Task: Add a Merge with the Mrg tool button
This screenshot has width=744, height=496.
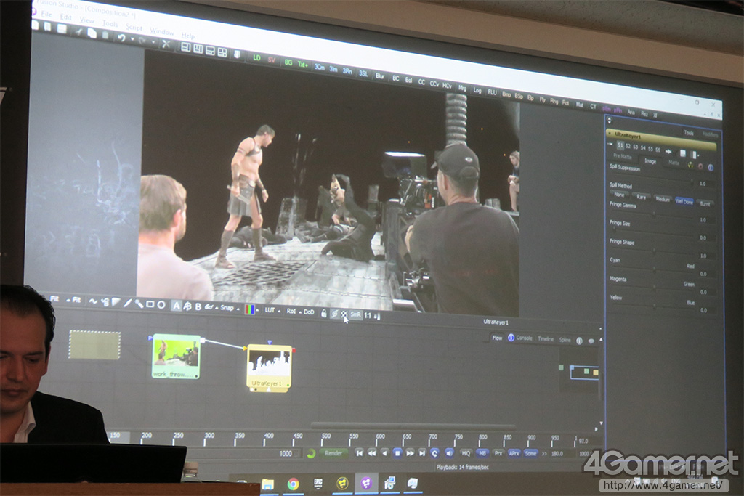Action: click(x=462, y=88)
